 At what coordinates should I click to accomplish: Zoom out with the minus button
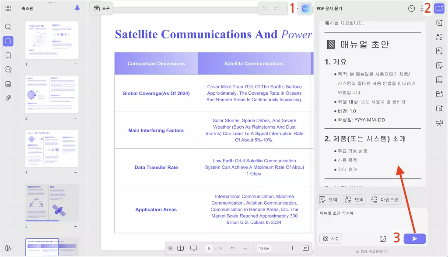pos(280,248)
